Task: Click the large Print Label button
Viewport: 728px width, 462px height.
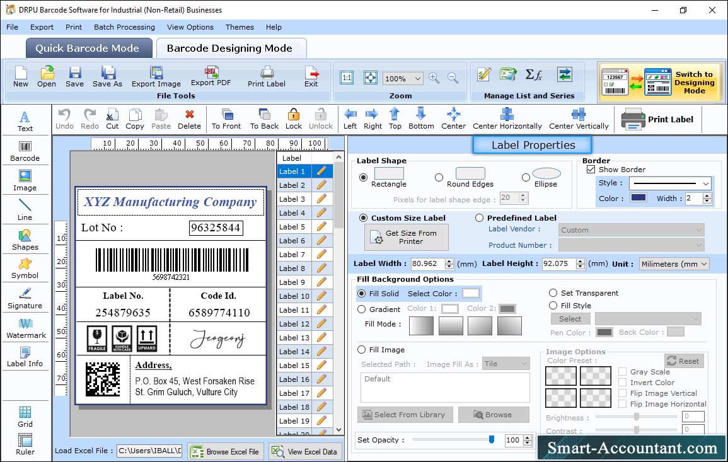Action: point(657,119)
